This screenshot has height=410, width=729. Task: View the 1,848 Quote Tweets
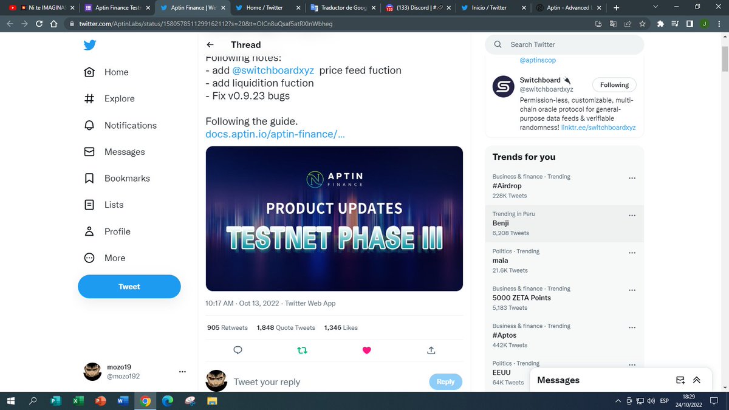coord(286,327)
